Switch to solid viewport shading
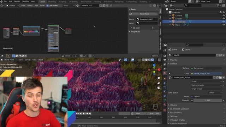This screenshot has height=127, width=226. pos(146,60)
